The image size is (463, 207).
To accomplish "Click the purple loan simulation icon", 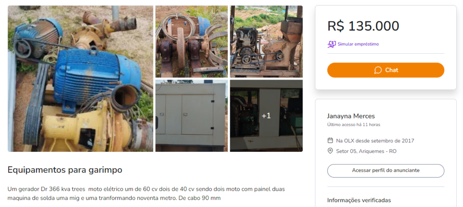I will click(x=331, y=44).
